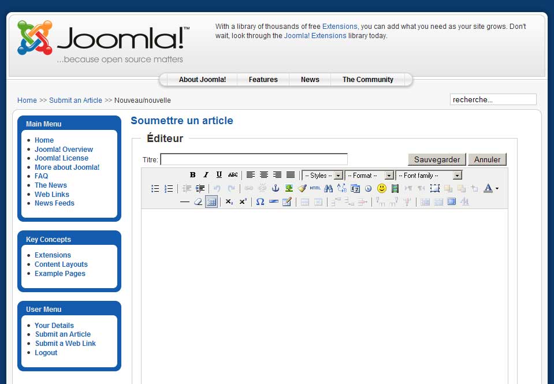Open The Community top menu item
This screenshot has width=554, height=384.
click(x=368, y=80)
